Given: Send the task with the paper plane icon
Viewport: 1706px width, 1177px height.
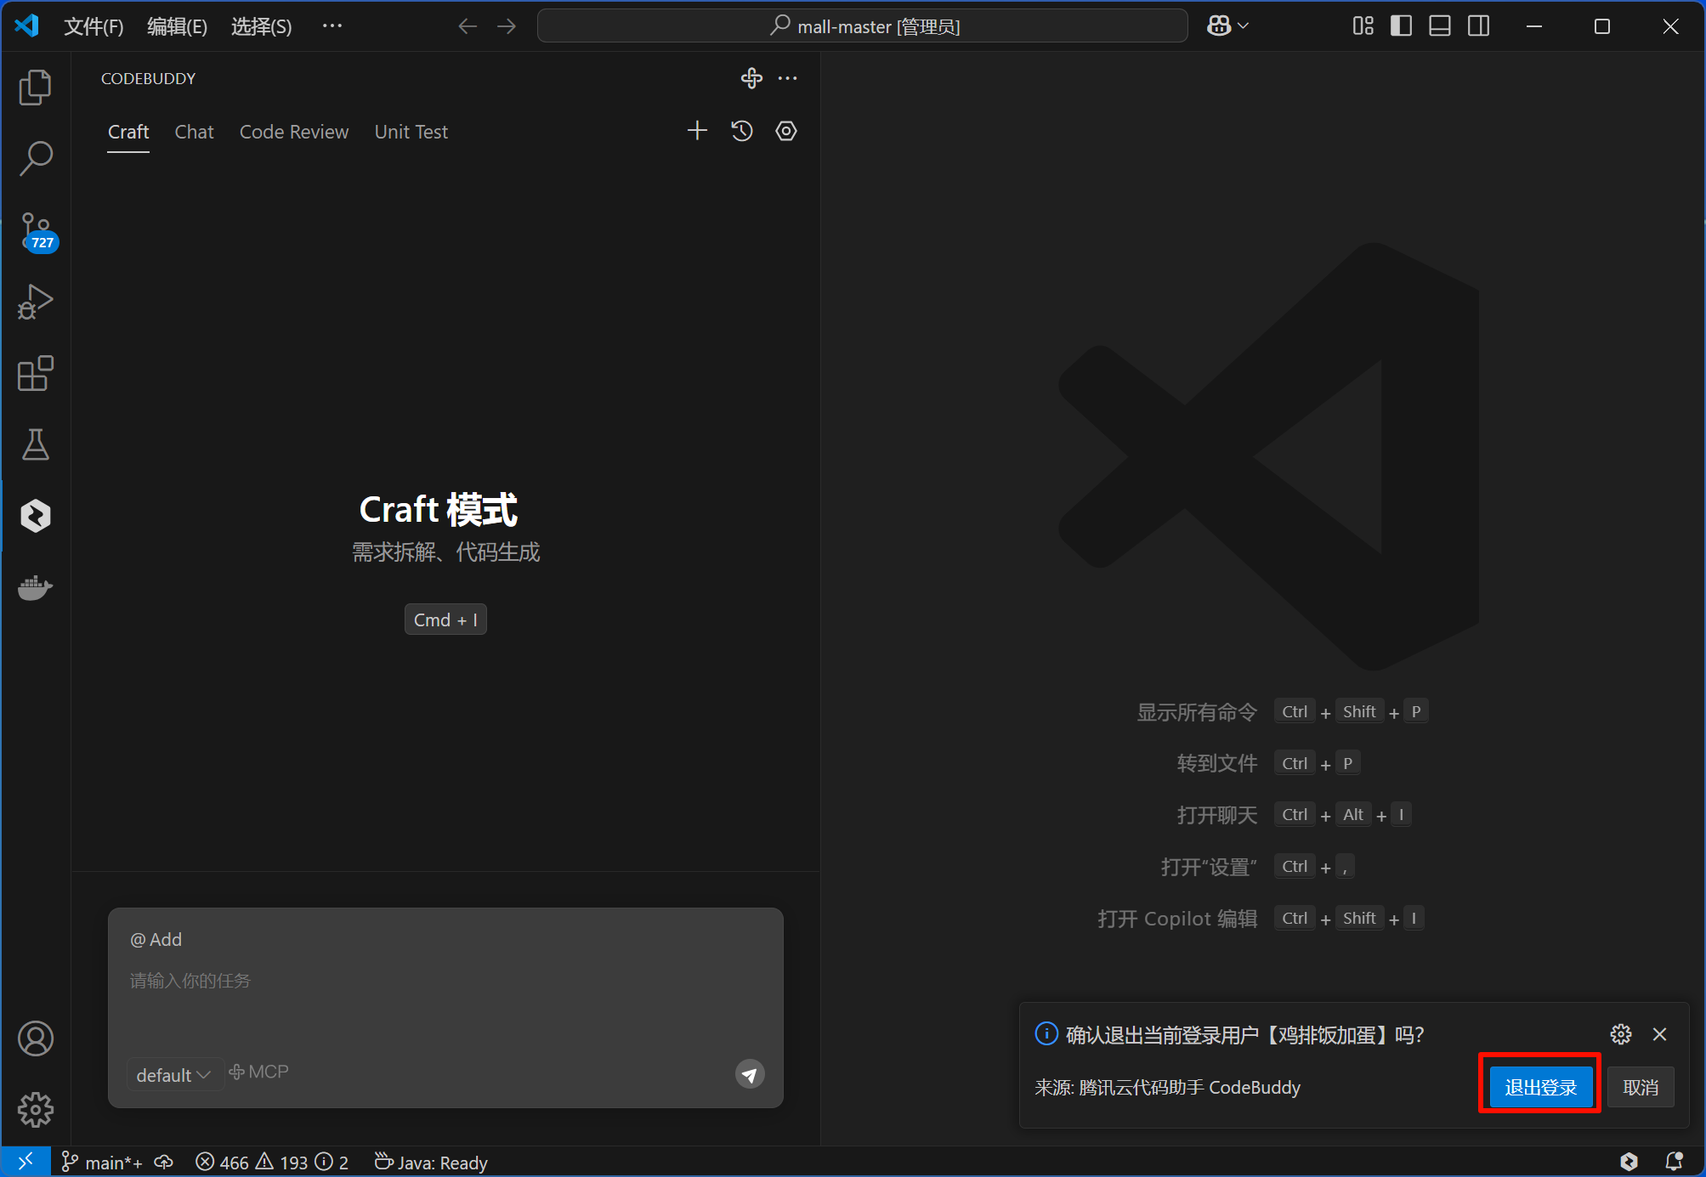Looking at the screenshot, I should coord(749,1073).
